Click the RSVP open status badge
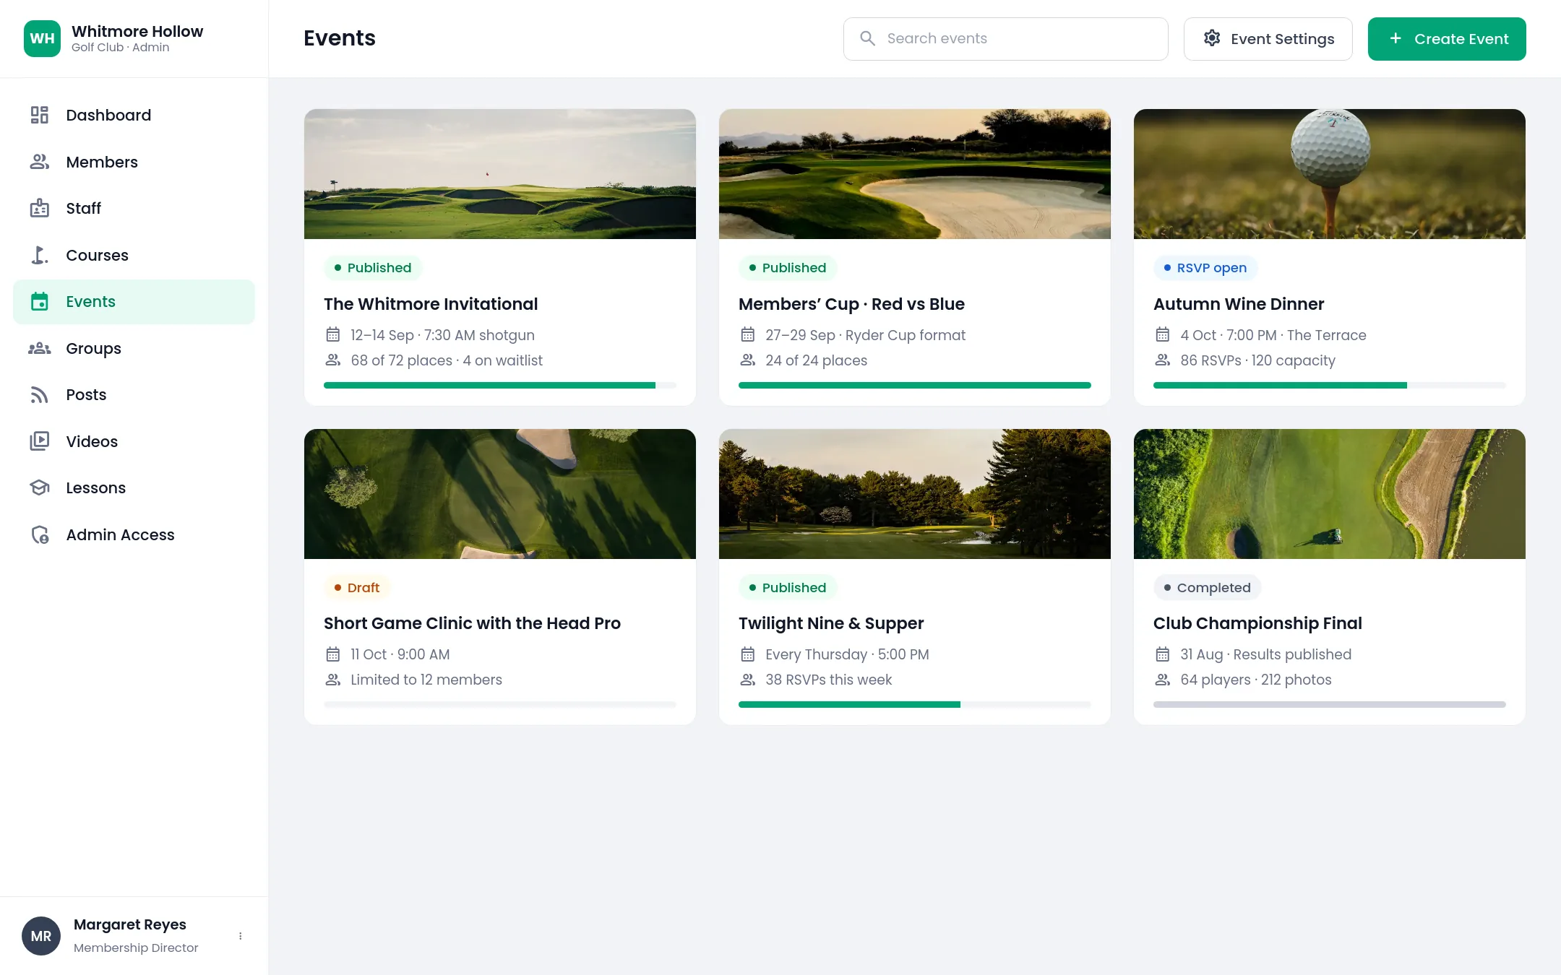Image resolution: width=1561 pixels, height=975 pixels. 1205,268
